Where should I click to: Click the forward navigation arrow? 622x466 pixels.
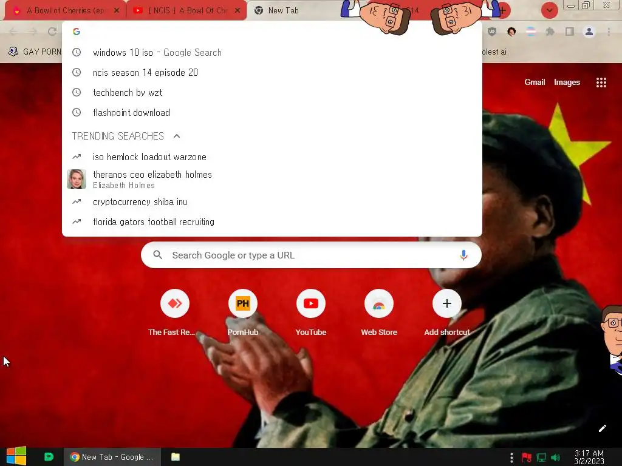(33, 32)
